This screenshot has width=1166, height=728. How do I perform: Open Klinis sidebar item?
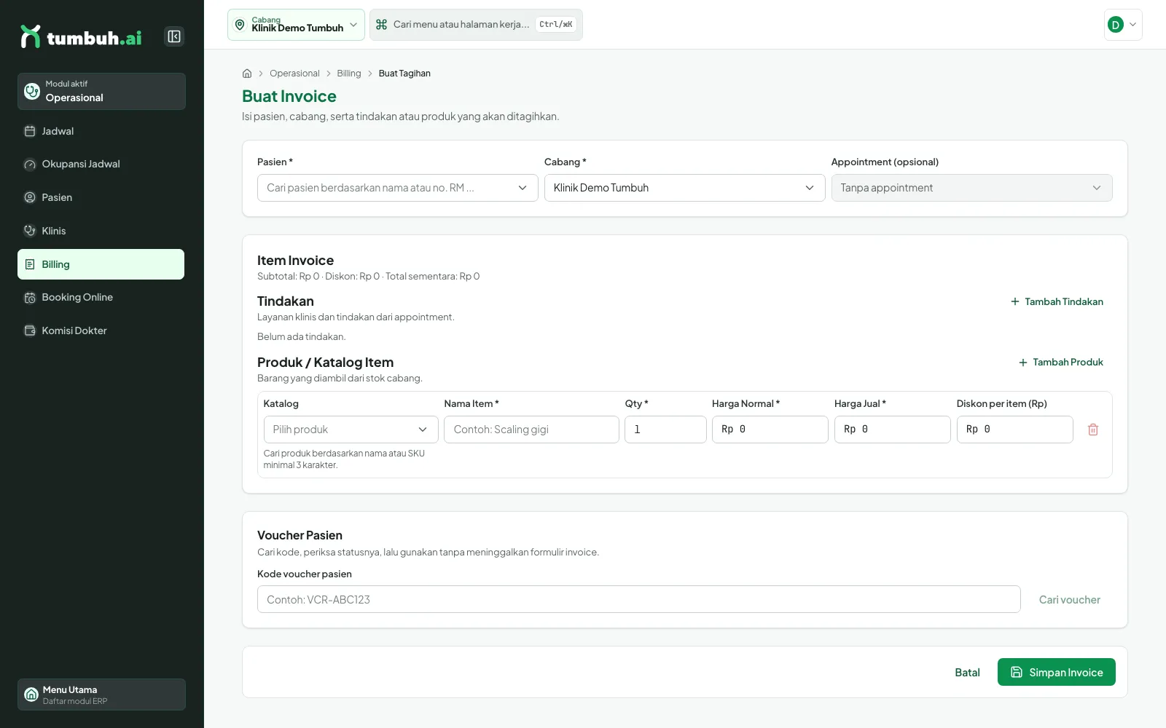click(x=101, y=231)
